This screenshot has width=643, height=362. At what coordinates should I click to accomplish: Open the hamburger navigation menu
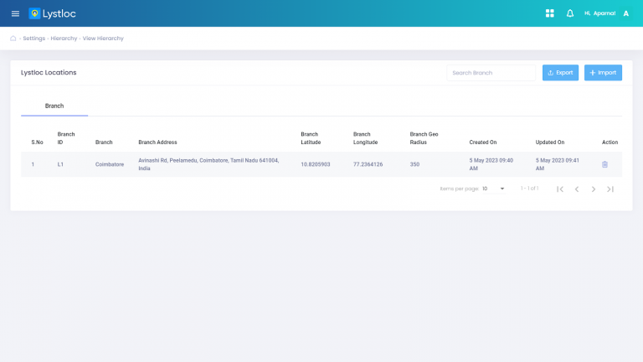tap(15, 13)
